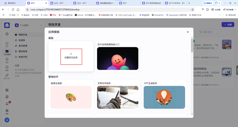Go to 主页 home icon in sidebar

(7, 45)
